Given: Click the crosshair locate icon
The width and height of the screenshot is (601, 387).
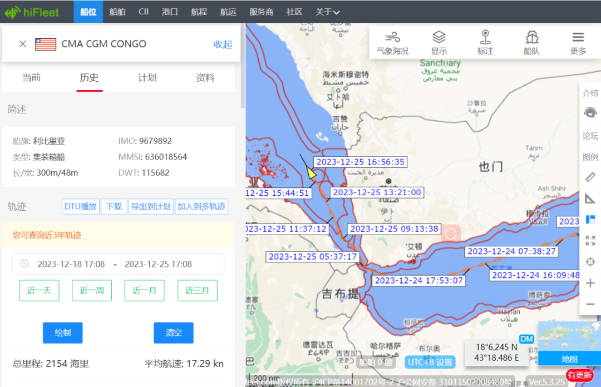Looking at the screenshot, I should tap(590, 262).
